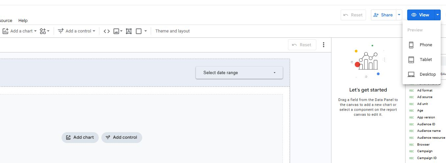446x163 pixels.
Task: Select Tablet preview option
Action: tap(421, 60)
